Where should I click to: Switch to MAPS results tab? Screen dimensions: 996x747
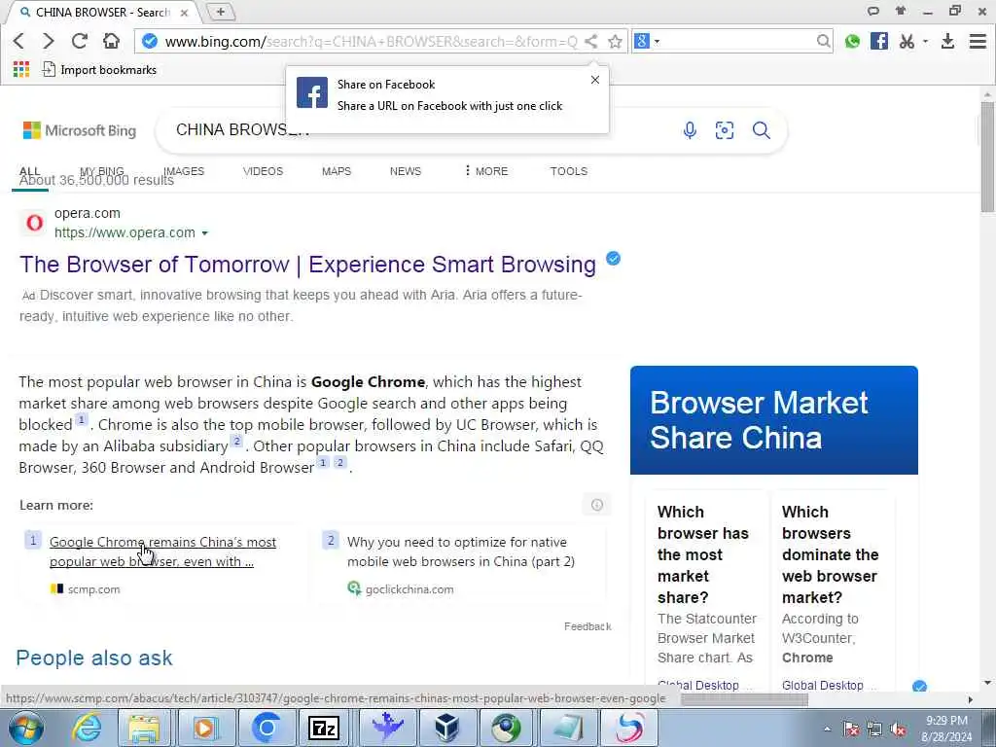337,171
